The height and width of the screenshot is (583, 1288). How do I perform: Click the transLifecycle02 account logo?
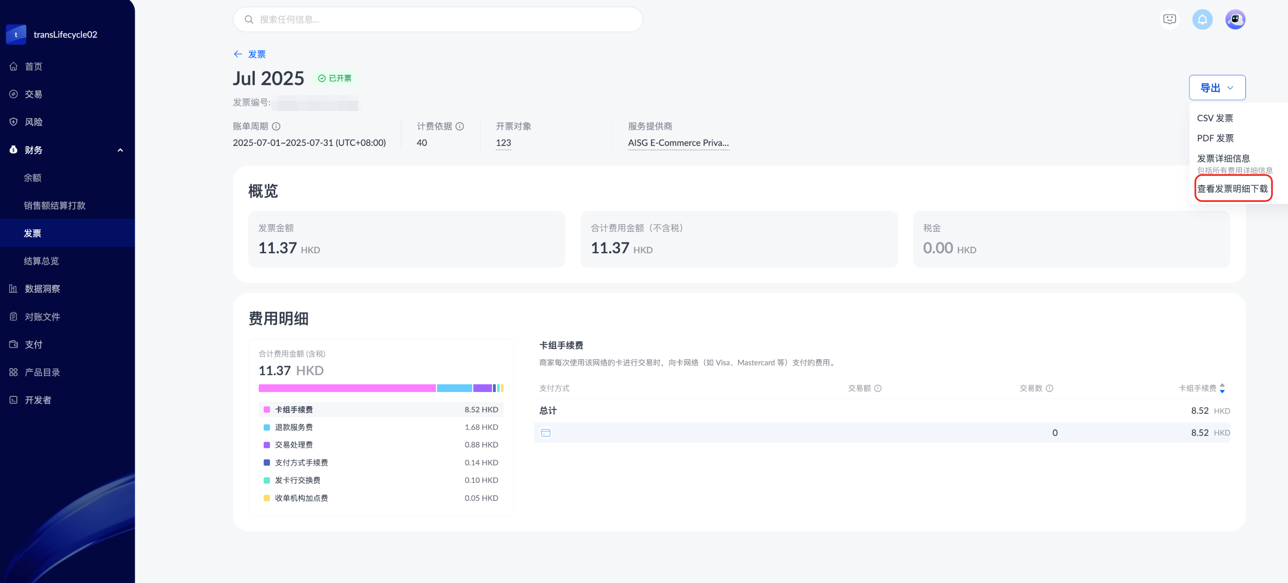point(16,34)
